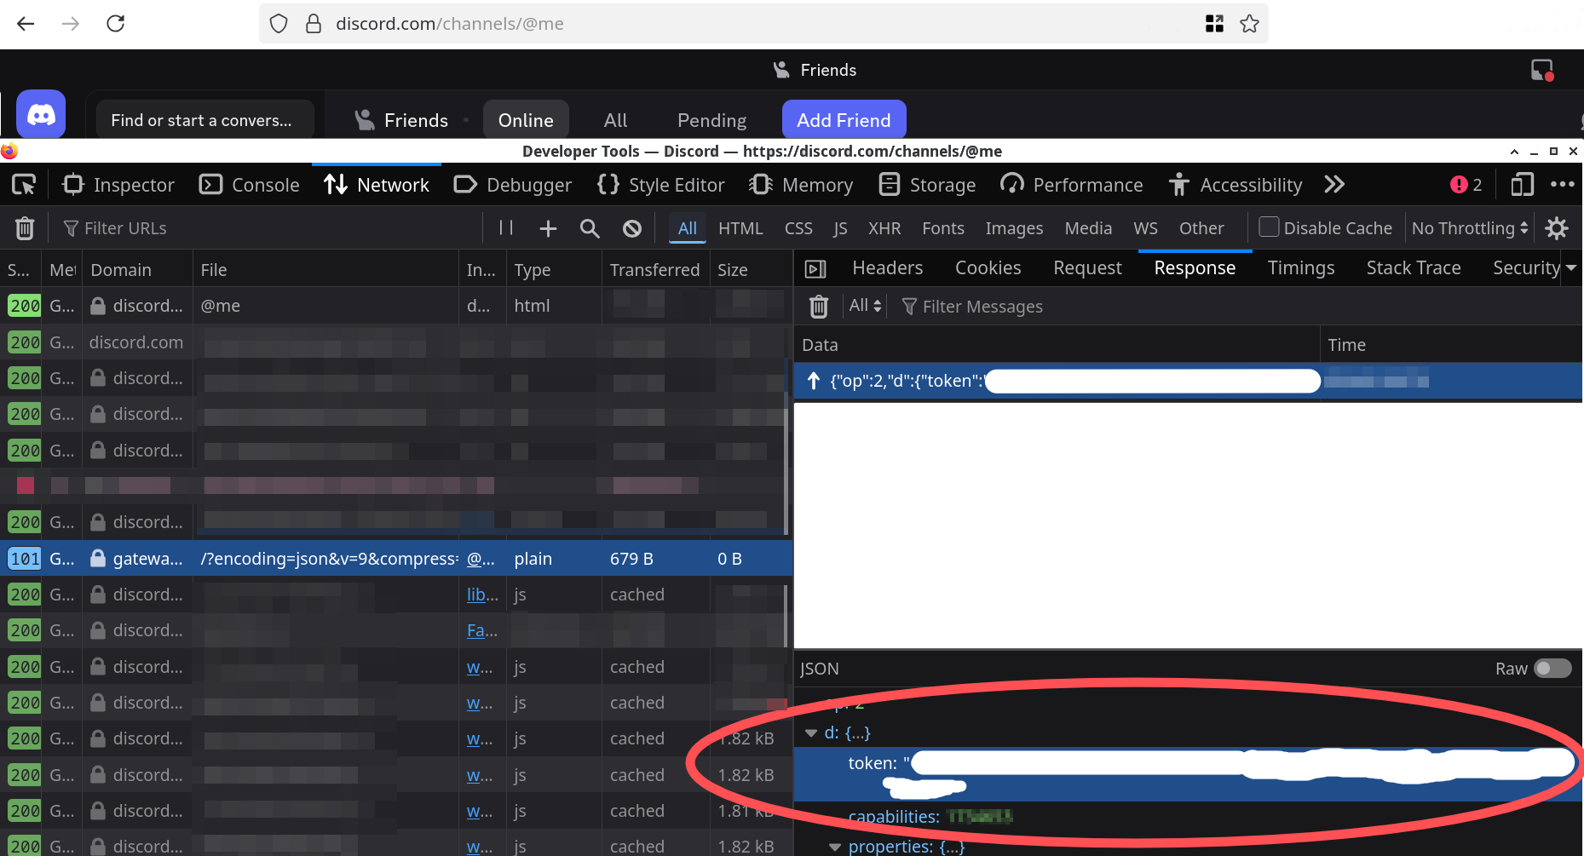The width and height of the screenshot is (1584, 856).
Task: Filter requests by JS type
Action: tap(840, 228)
